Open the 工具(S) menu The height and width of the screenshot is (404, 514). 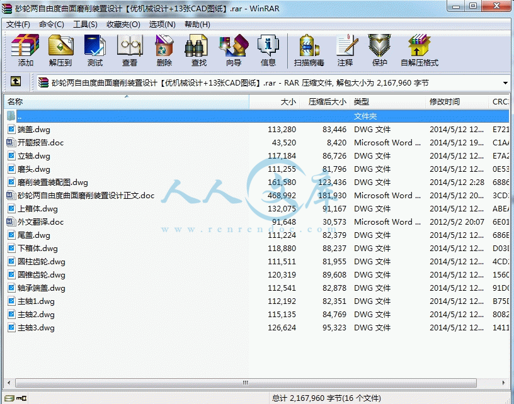click(85, 25)
